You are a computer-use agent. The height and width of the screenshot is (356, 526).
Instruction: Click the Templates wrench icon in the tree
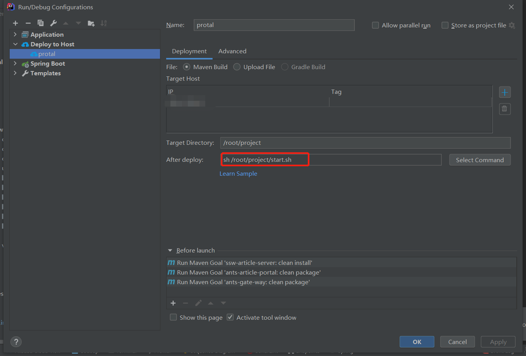tap(25, 73)
